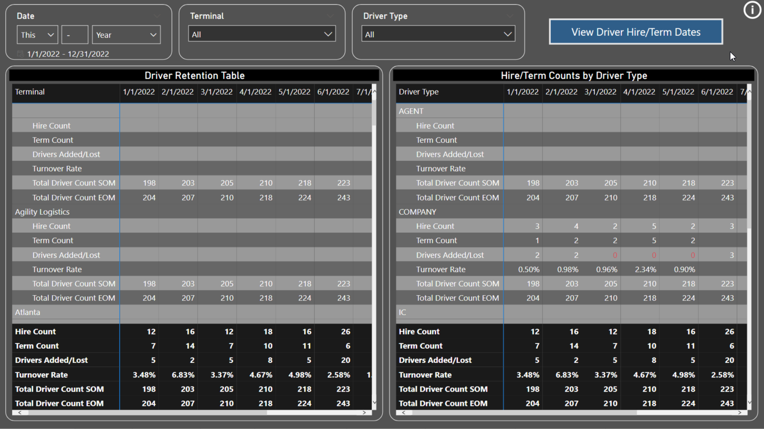This screenshot has width=764, height=429.
Task: Click the Hire/Term Counts horizontal scrollbar thumb
Action: 525,413
